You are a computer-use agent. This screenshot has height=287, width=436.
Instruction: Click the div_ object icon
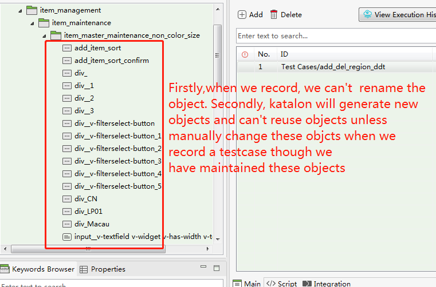pos(66,73)
